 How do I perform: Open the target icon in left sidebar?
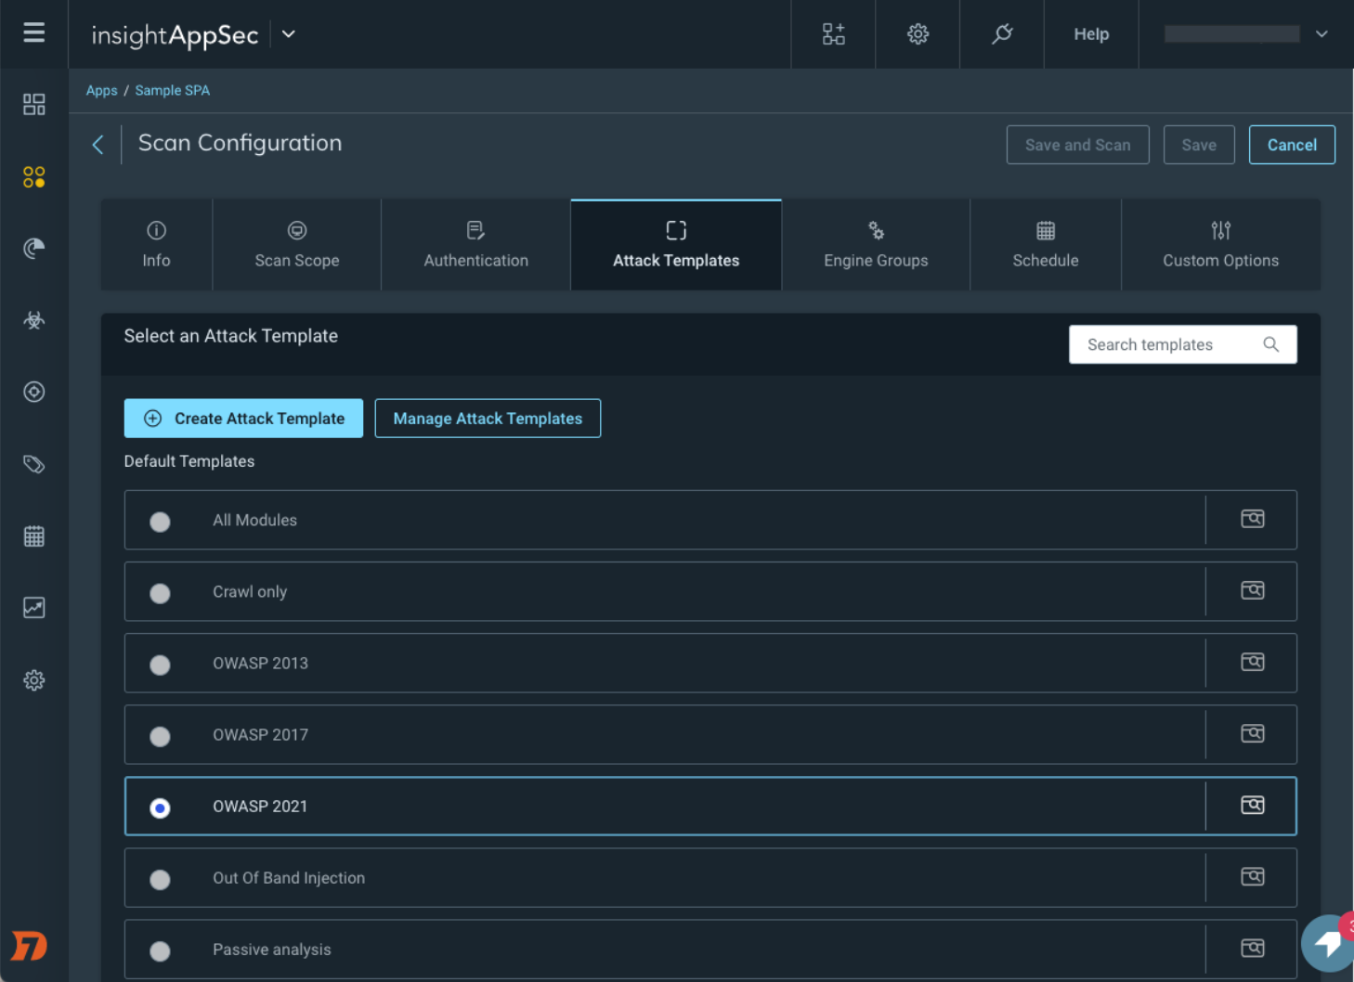pyautogui.click(x=34, y=392)
